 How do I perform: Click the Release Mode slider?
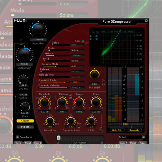56,66
